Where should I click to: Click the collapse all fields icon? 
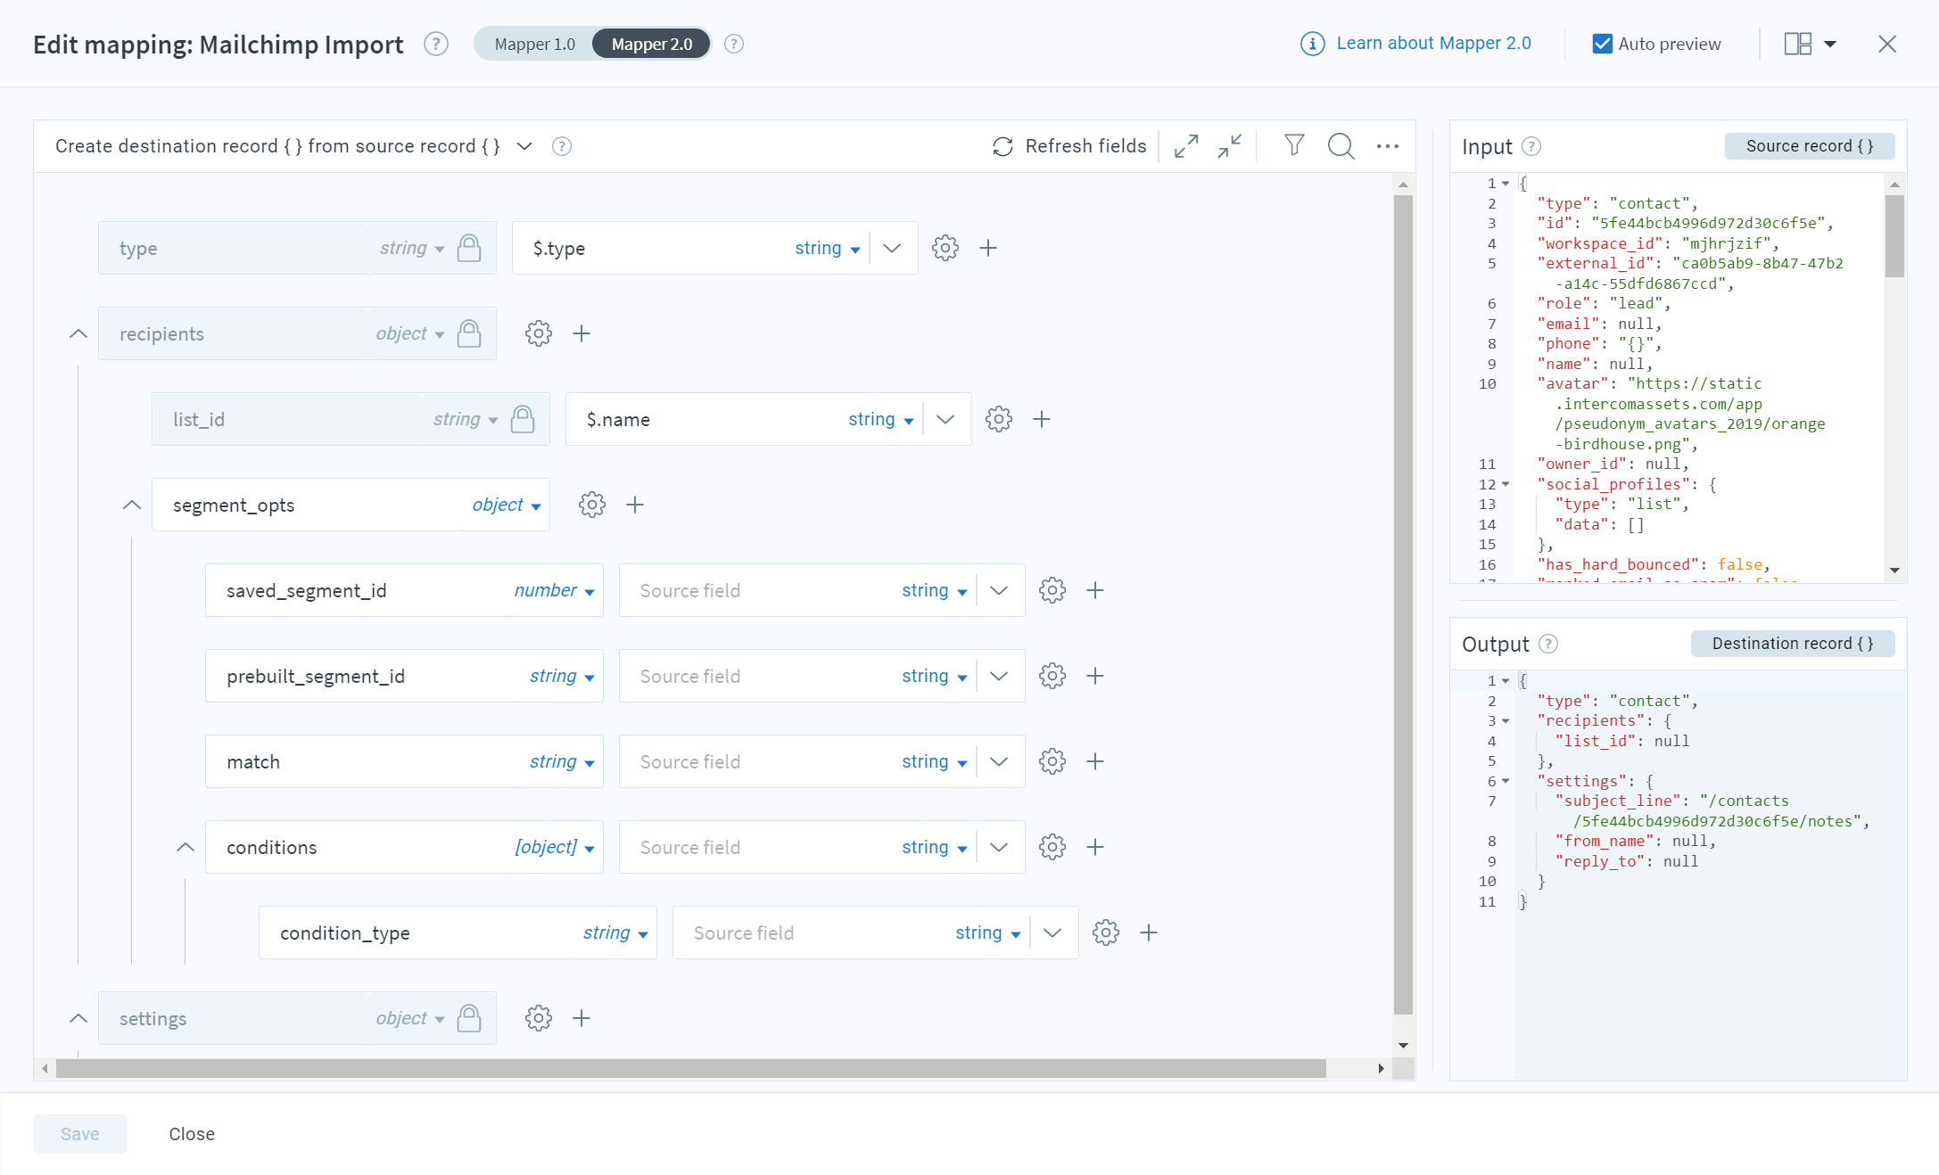(x=1230, y=146)
